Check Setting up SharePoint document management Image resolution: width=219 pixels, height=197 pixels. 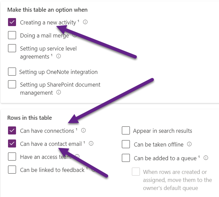[12, 84]
